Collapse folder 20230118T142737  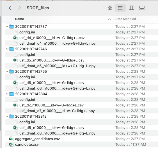(7, 26)
